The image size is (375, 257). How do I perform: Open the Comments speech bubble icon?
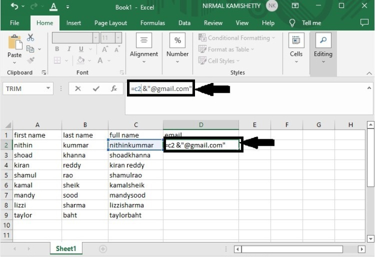coord(364,22)
